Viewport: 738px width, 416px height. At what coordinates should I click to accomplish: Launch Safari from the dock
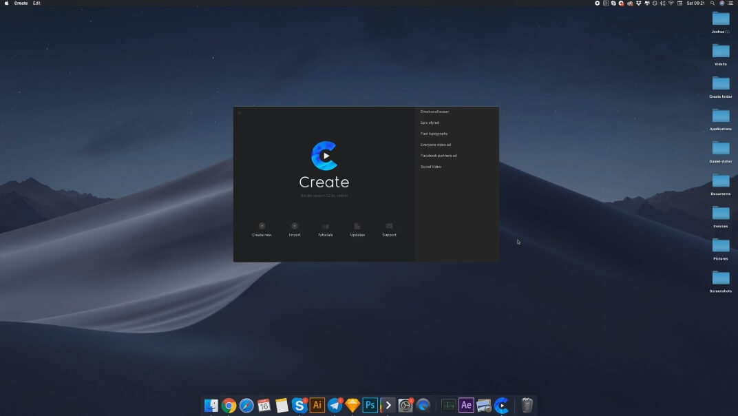[x=246, y=405]
